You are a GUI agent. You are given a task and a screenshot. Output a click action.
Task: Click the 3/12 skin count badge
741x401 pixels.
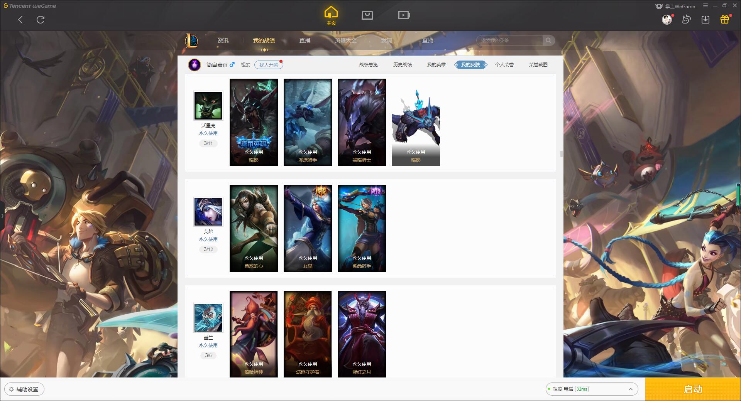pyautogui.click(x=208, y=249)
